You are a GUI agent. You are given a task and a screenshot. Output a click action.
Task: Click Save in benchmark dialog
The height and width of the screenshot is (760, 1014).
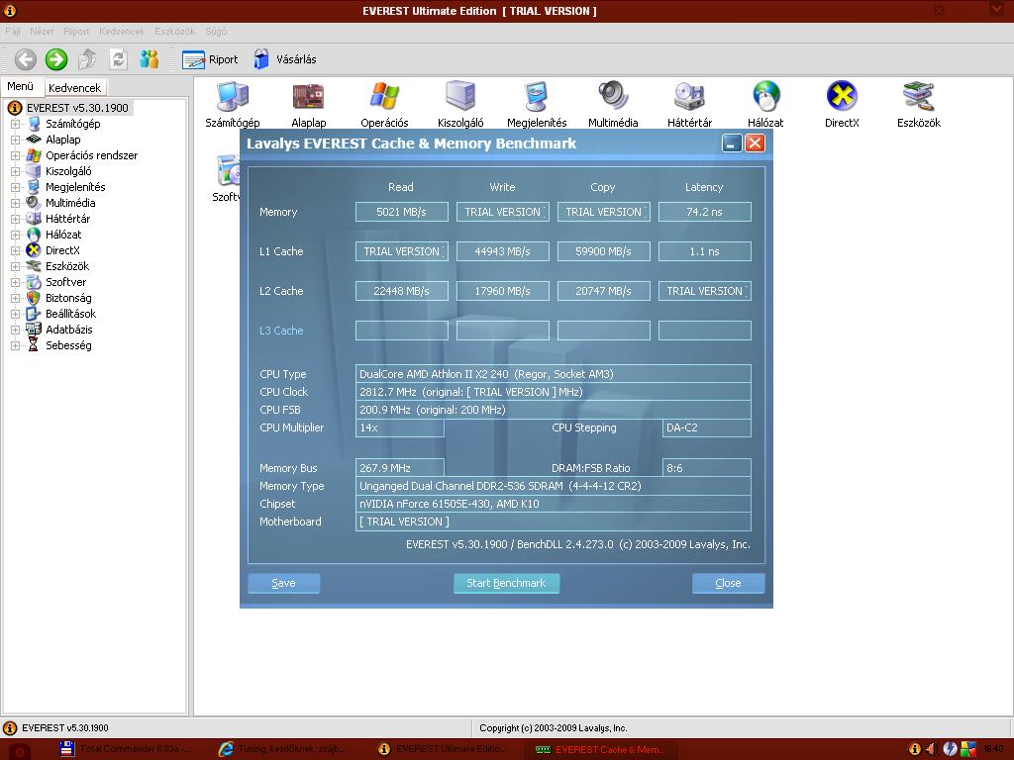(x=283, y=583)
